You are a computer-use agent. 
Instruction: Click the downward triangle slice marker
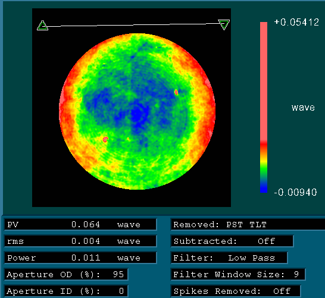(224, 25)
